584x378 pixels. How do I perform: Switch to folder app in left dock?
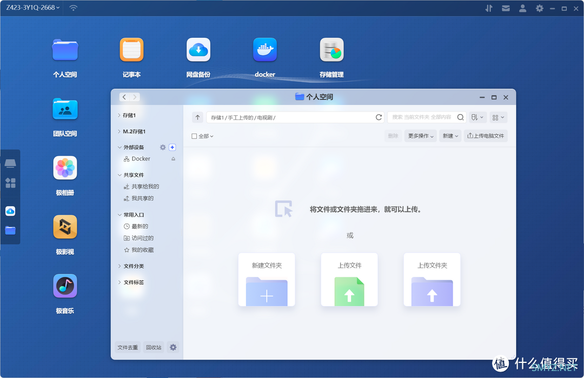tap(10, 230)
